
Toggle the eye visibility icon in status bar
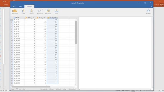coord(20,89)
